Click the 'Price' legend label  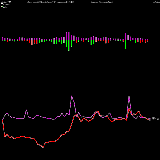pyautogui.click(x=5, y=7)
